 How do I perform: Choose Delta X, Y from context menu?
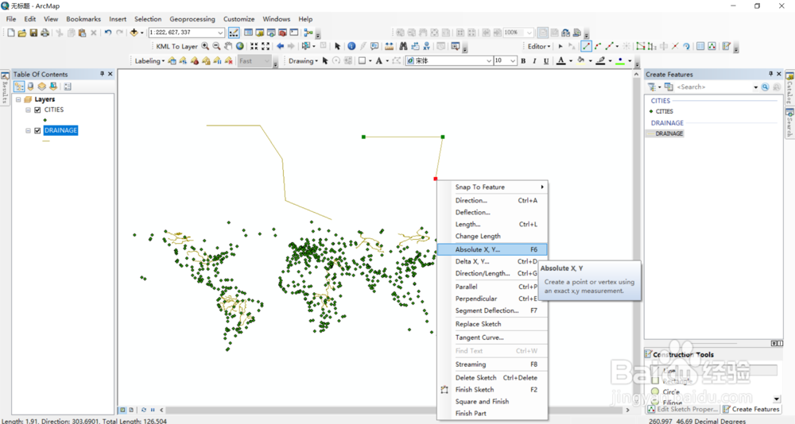click(492, 261)
